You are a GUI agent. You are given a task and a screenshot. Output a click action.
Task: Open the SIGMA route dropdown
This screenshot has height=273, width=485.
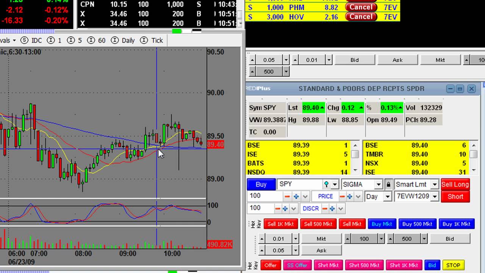pos(378,184)
